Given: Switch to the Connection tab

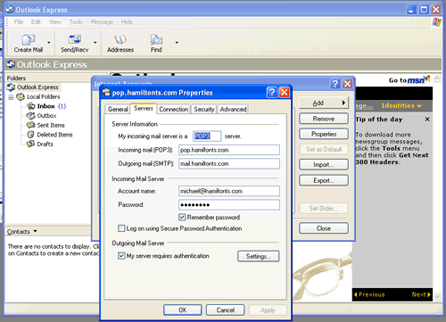Looking at the screenshot, I should pos(173,109).
